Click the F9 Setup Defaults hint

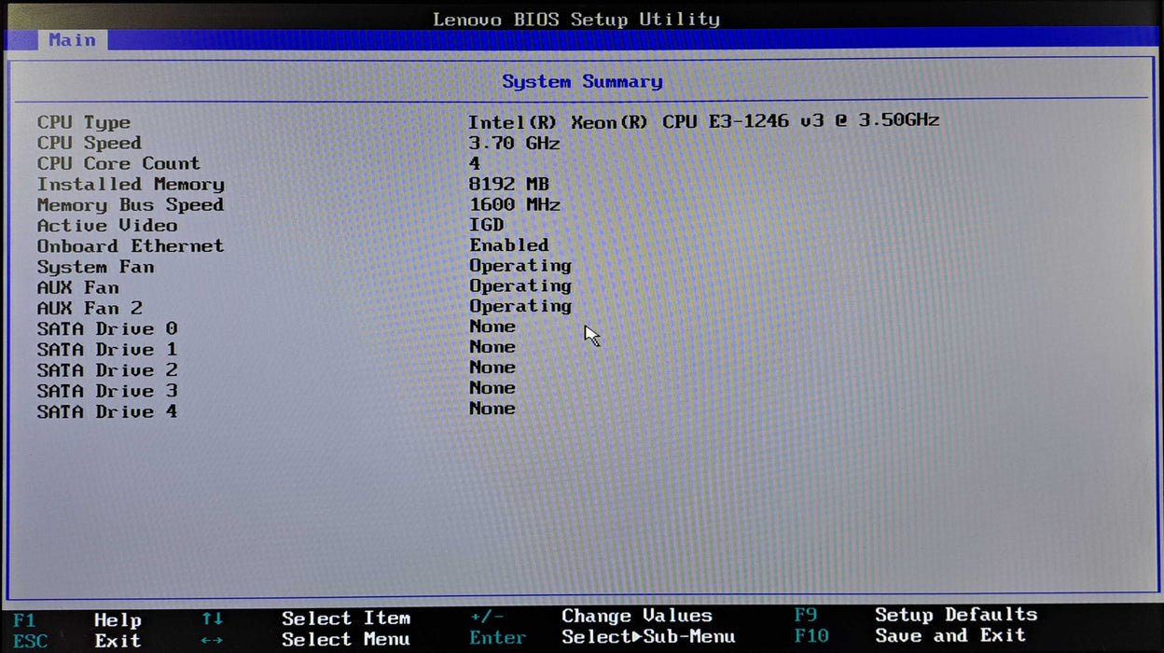point(916,615)
